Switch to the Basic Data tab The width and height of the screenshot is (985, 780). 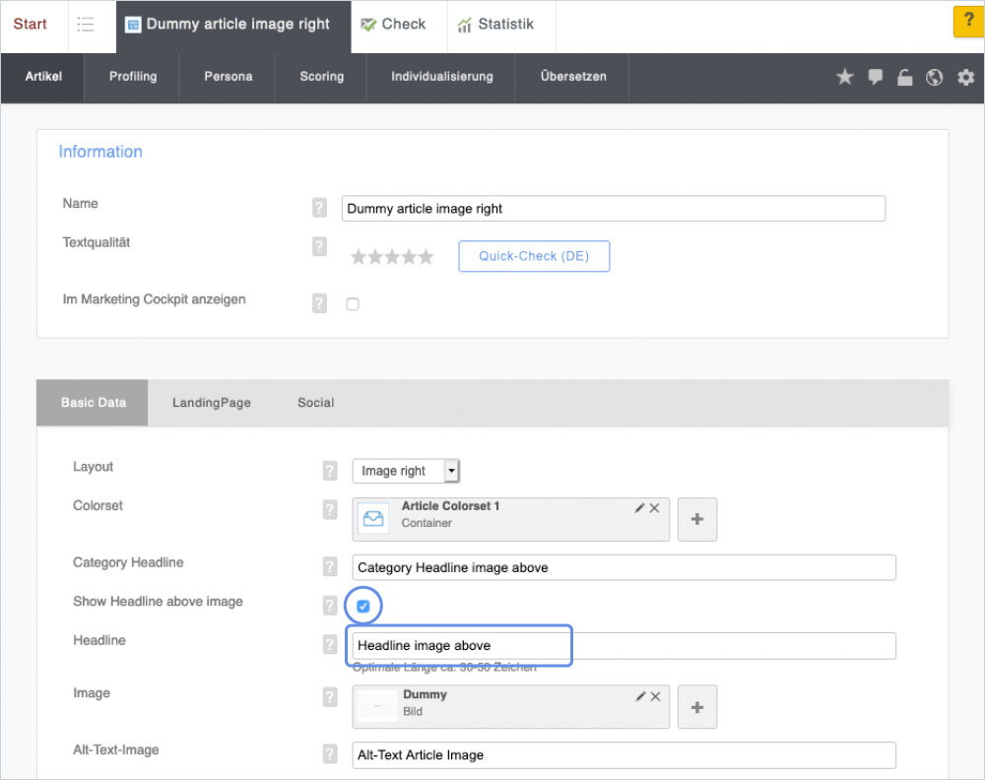point(93,403)
